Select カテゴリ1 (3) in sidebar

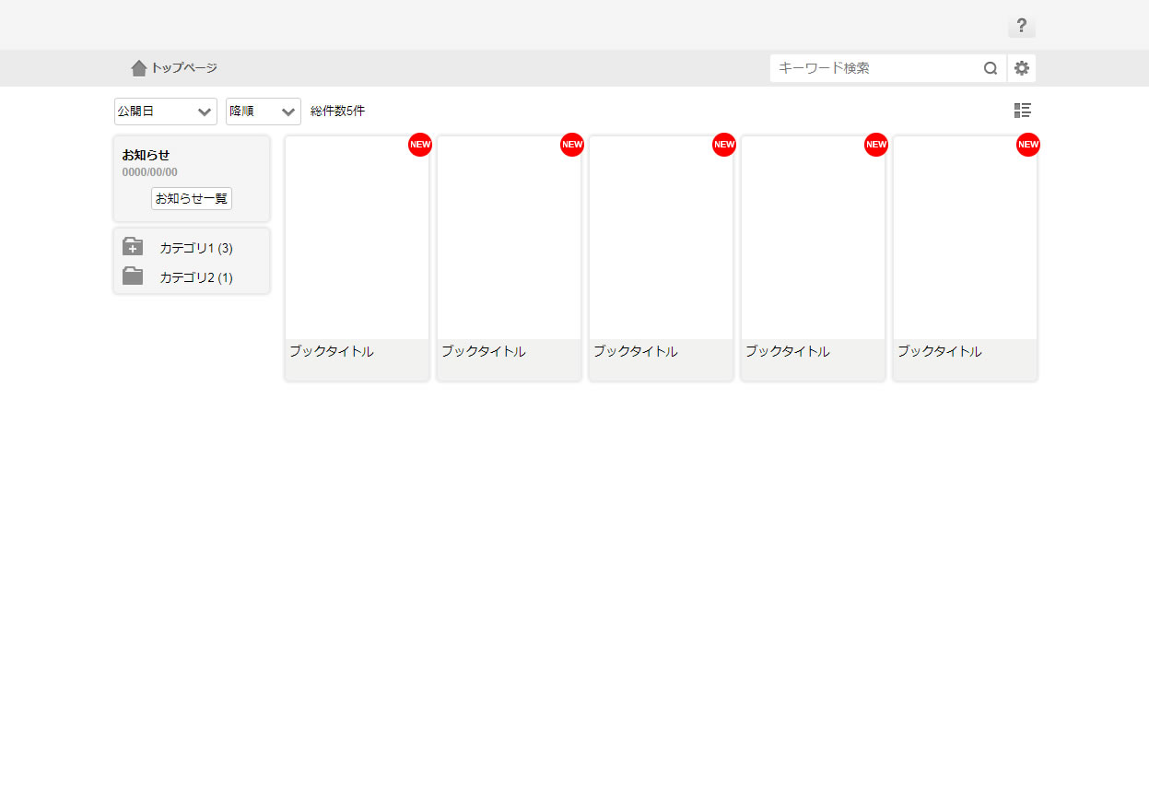pos(196,248)
